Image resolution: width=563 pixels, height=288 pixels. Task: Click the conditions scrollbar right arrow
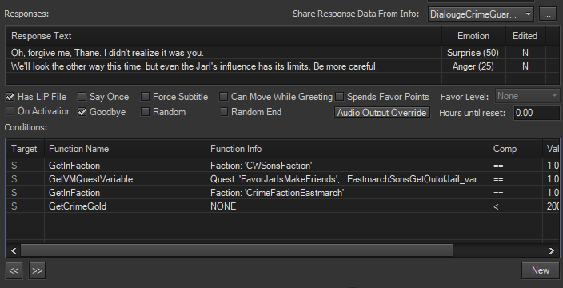tap(552, 250)
